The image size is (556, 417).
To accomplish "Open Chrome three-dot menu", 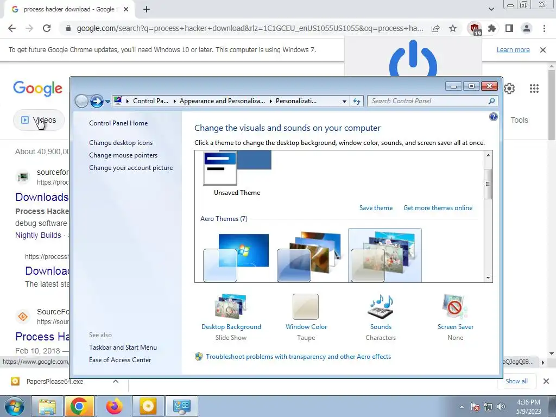I will [544, 28].
